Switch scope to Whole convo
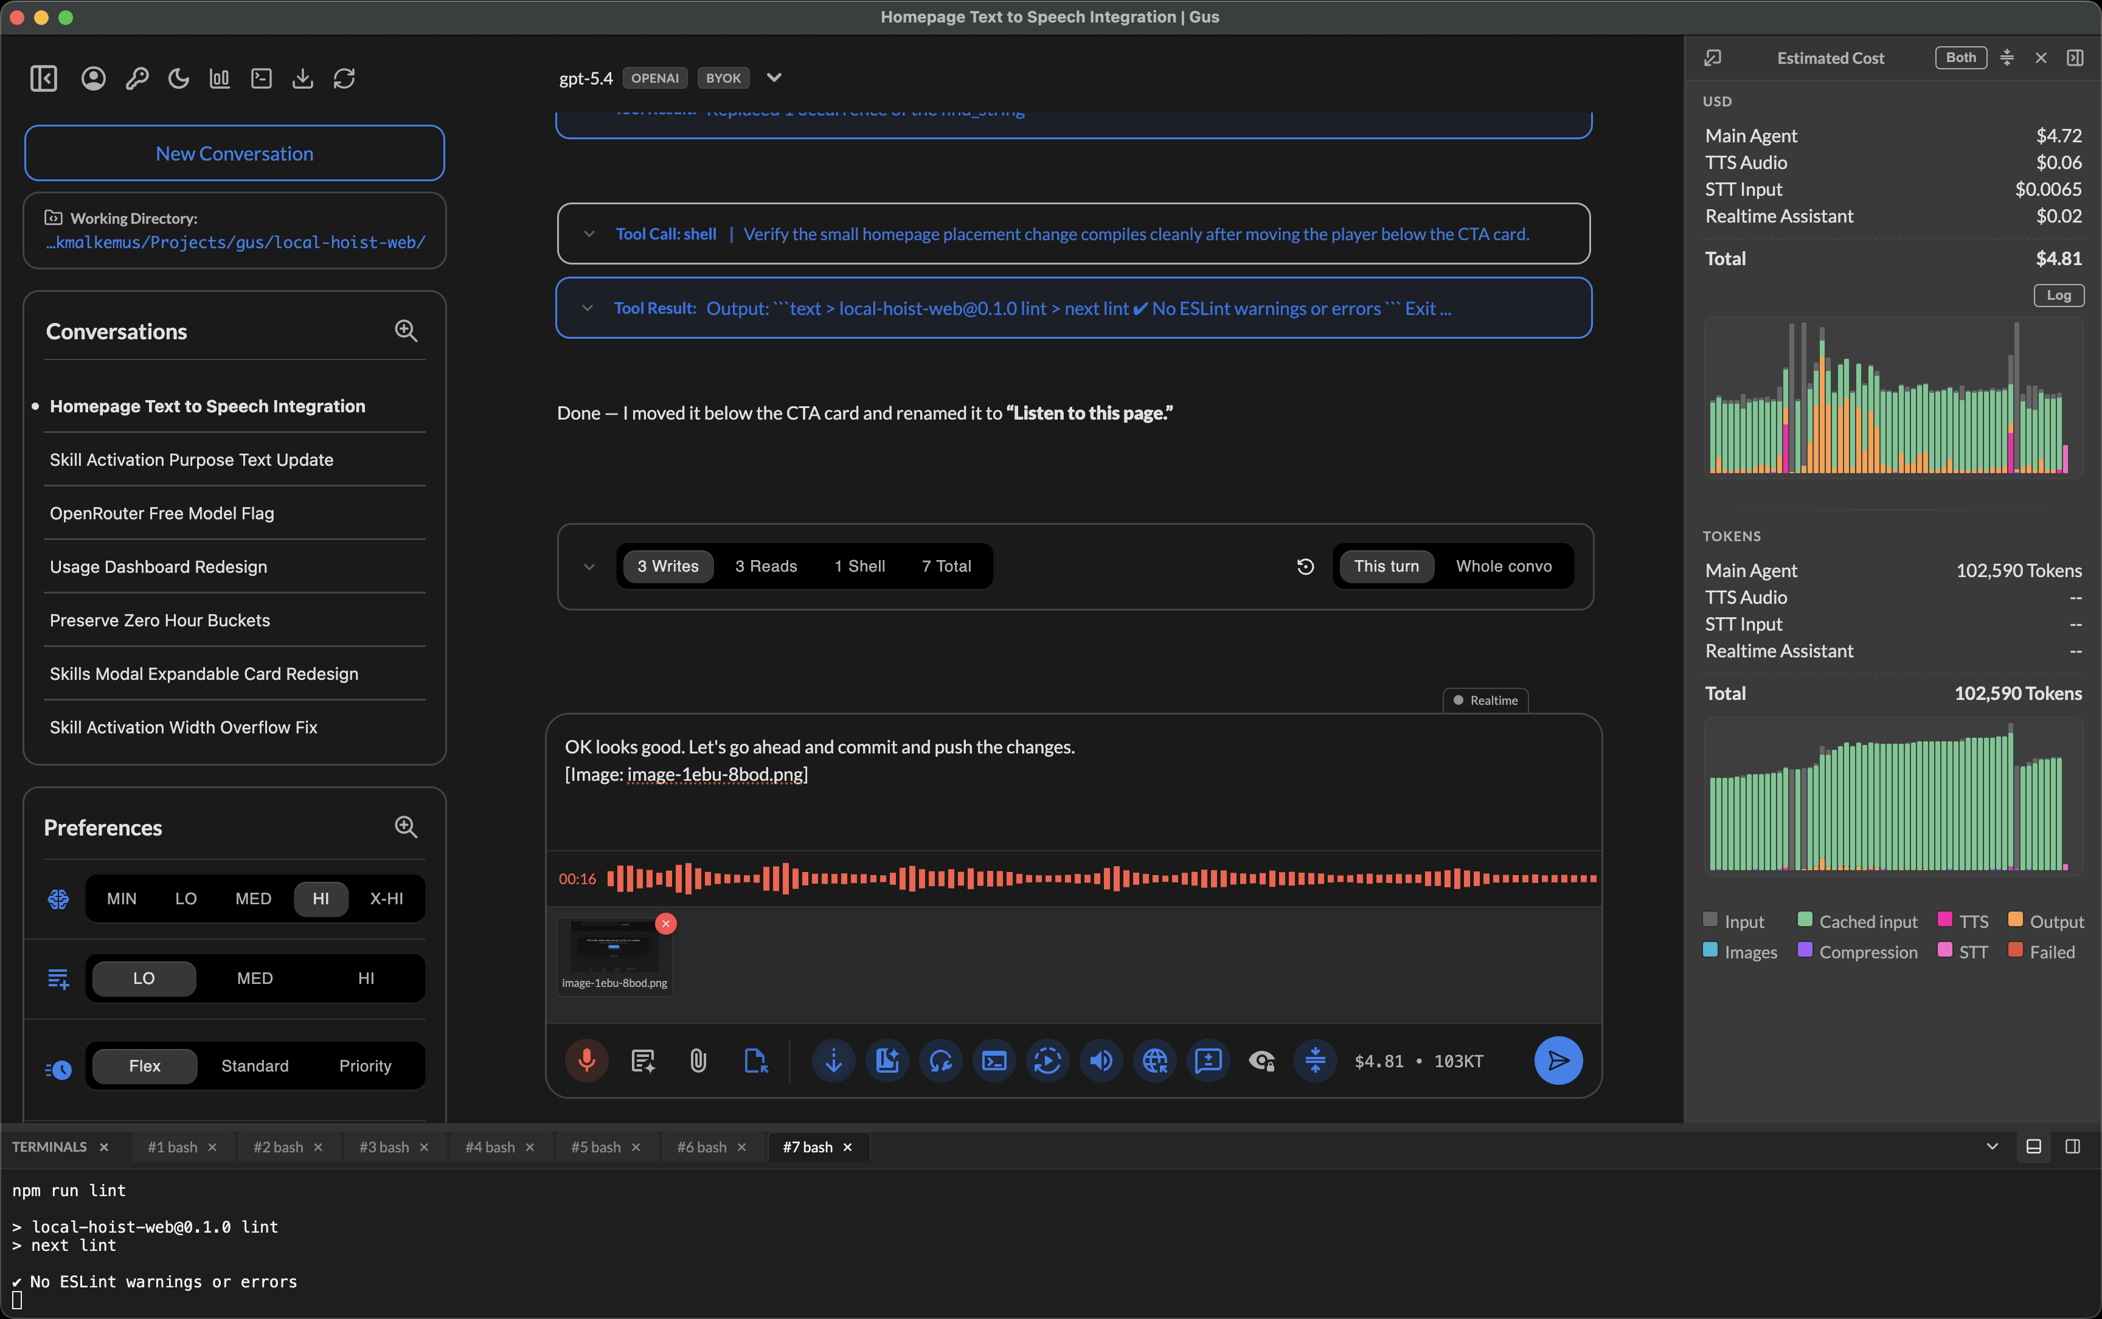Screen dimensions: 2102x1319 pos(1504,566)
